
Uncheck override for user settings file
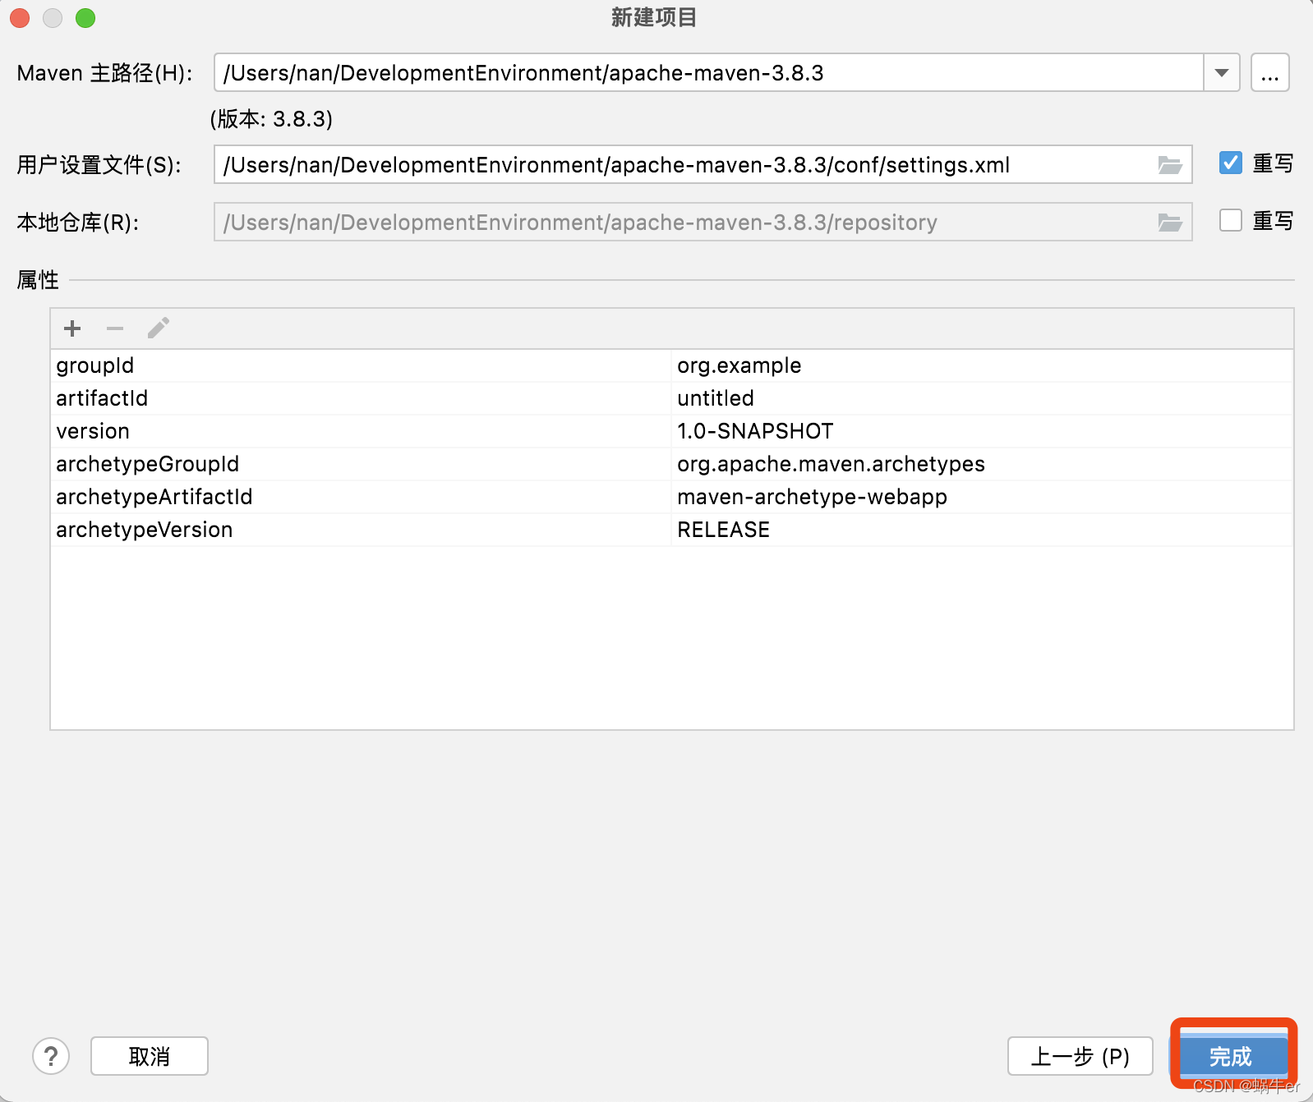click(1231, 163)
